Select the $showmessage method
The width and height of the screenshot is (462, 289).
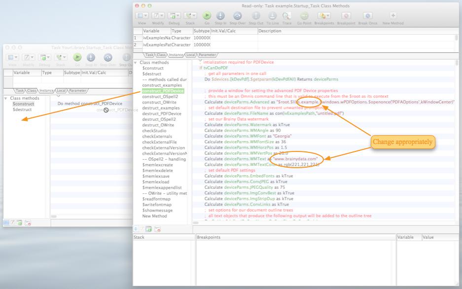point(157,211)
